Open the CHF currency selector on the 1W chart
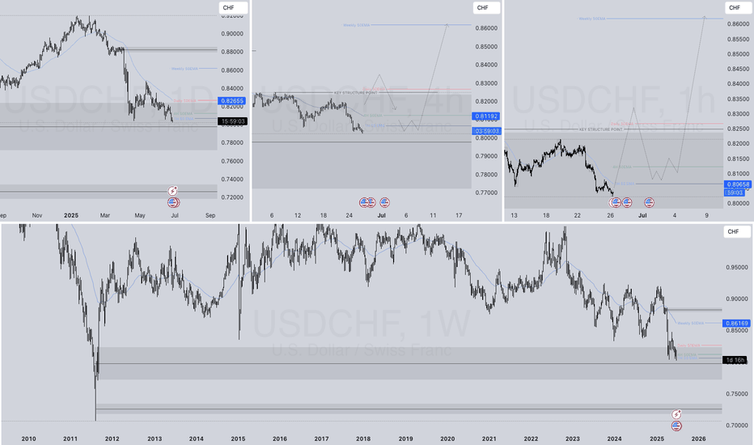Viewport: 754px width, 445px height. 737,232
